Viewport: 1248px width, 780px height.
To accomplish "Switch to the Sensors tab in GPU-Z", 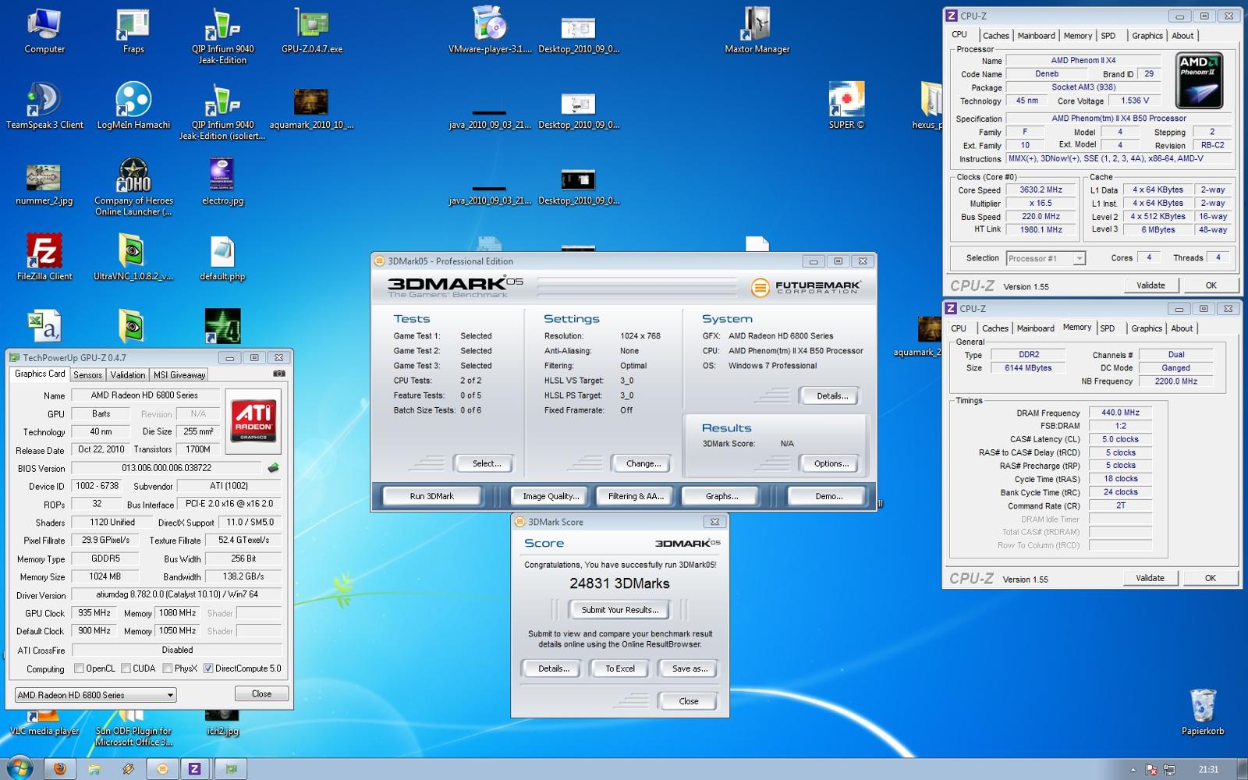I will click(87, 375).
